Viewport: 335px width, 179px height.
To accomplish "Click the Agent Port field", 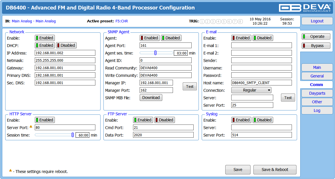I will tap(165, 45).
